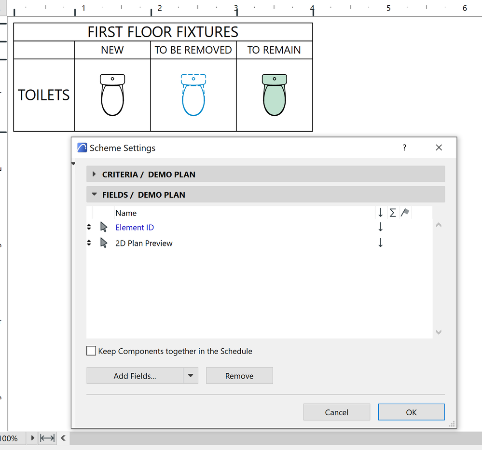482x450 pixels.
Task: Open the help question mark in Scheme Settings
Action: click(404, 148)
